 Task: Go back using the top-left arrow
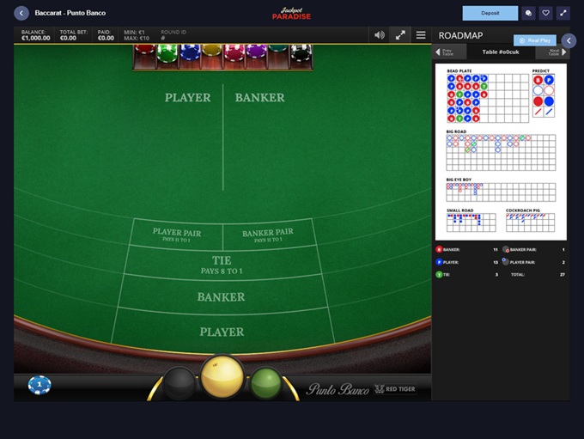(x=21, y=13)
